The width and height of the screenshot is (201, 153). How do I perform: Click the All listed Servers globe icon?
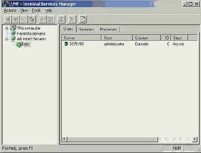13,39
